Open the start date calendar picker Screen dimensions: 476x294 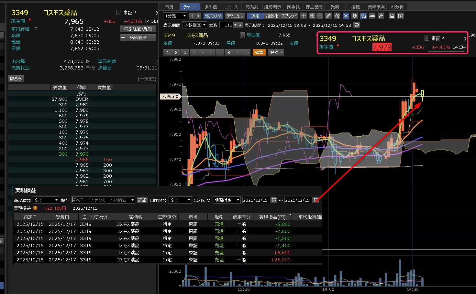(x=274, y=200)
